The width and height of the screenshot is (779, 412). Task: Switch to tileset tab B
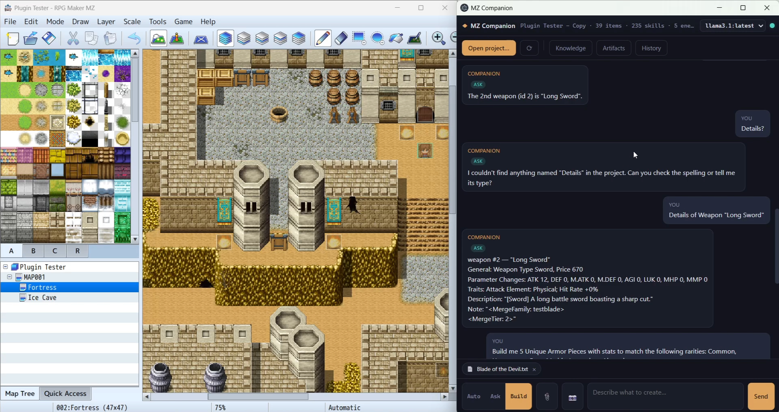pos(33,251)
